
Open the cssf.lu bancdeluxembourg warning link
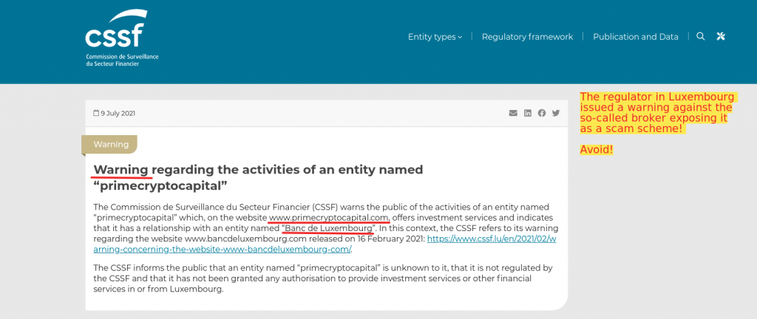tap(325, 244)
